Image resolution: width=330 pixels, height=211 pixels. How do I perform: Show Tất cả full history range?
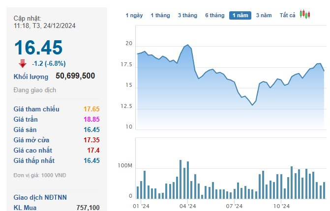point(288,15)
